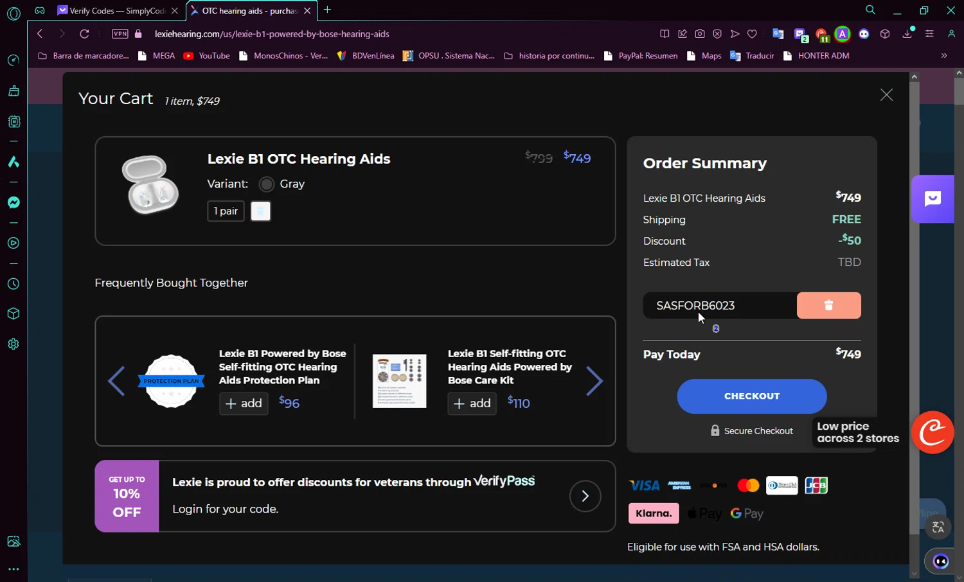Show hidden bookmarks double chevron
964x582 pixels.
[944, 56]
